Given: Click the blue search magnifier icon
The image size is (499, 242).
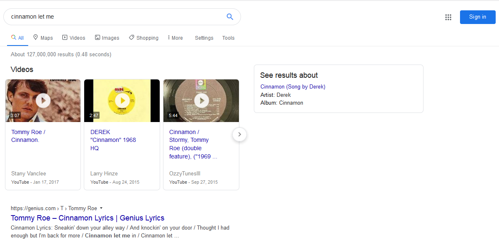Looking at the screenshot, I should click(x=230, y=17).
